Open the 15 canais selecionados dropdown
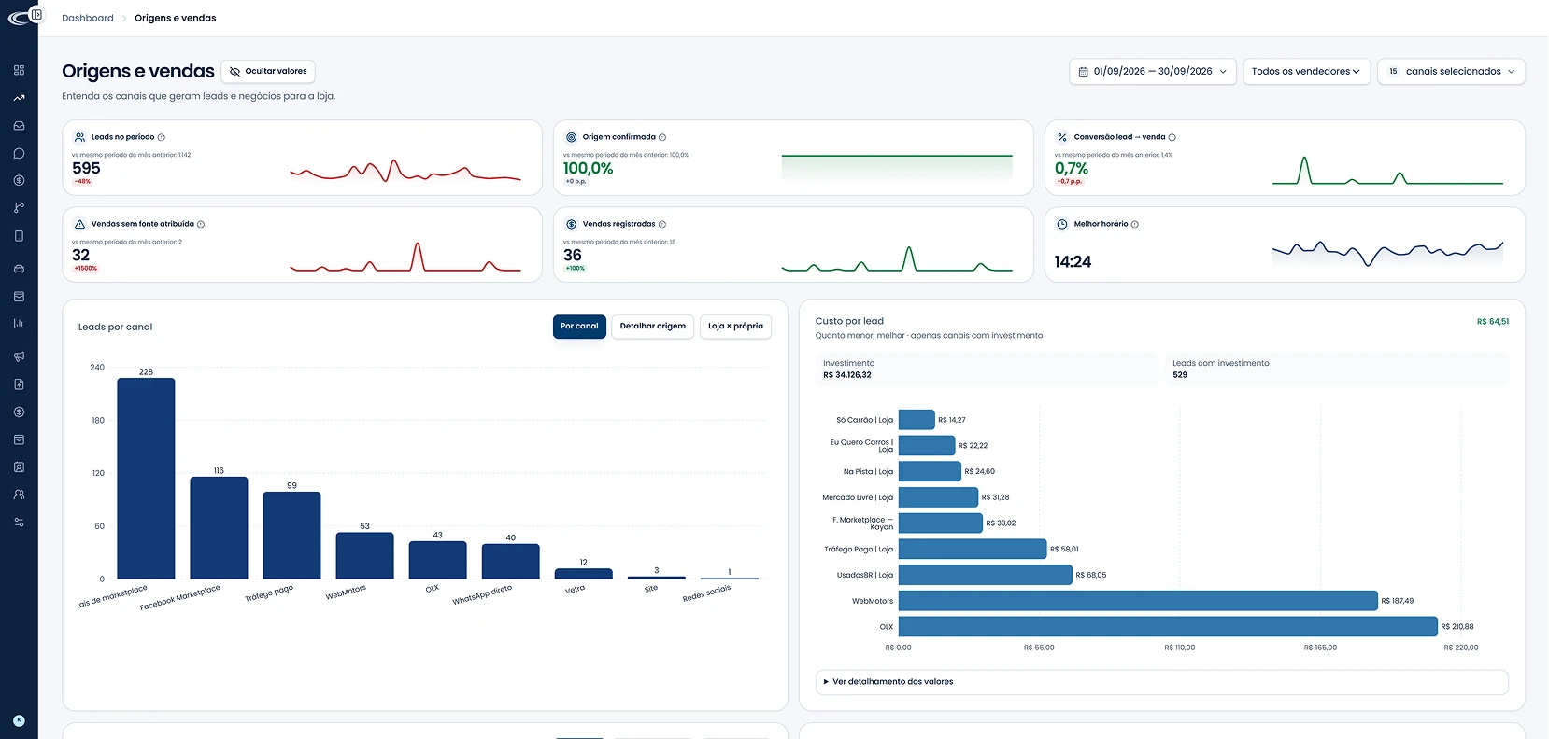Screen dimensions: 1549x739 1451,71
